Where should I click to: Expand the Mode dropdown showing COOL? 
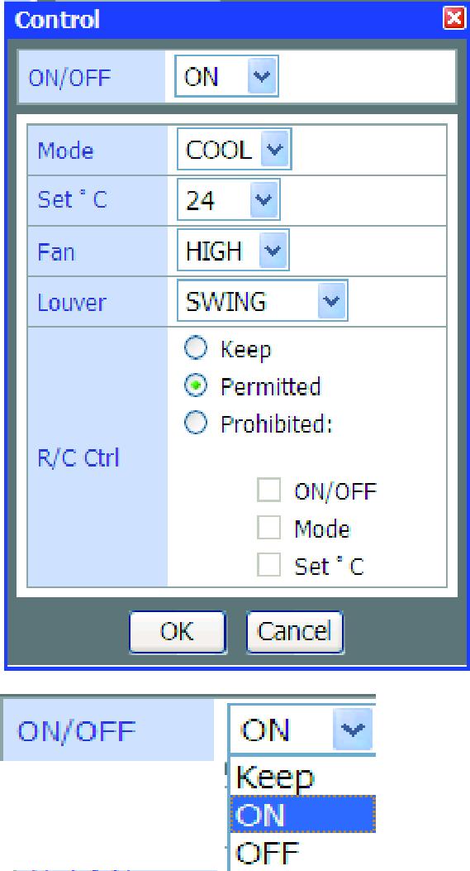[234, 150]
